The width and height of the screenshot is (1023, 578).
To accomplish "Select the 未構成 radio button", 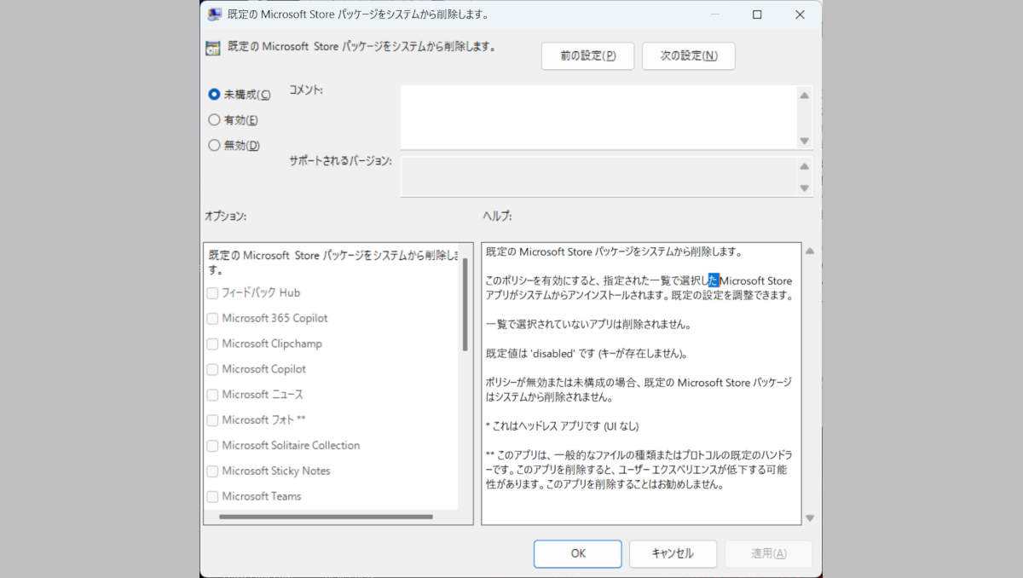I will point(215,95).
